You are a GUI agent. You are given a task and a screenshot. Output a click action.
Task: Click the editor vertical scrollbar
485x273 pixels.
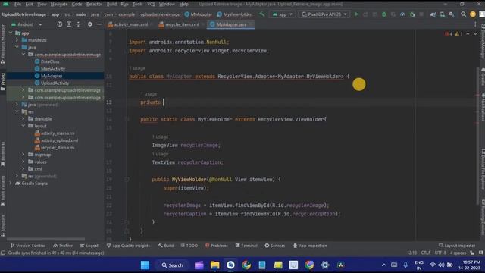pyautogui.click(x=477, y=136)
